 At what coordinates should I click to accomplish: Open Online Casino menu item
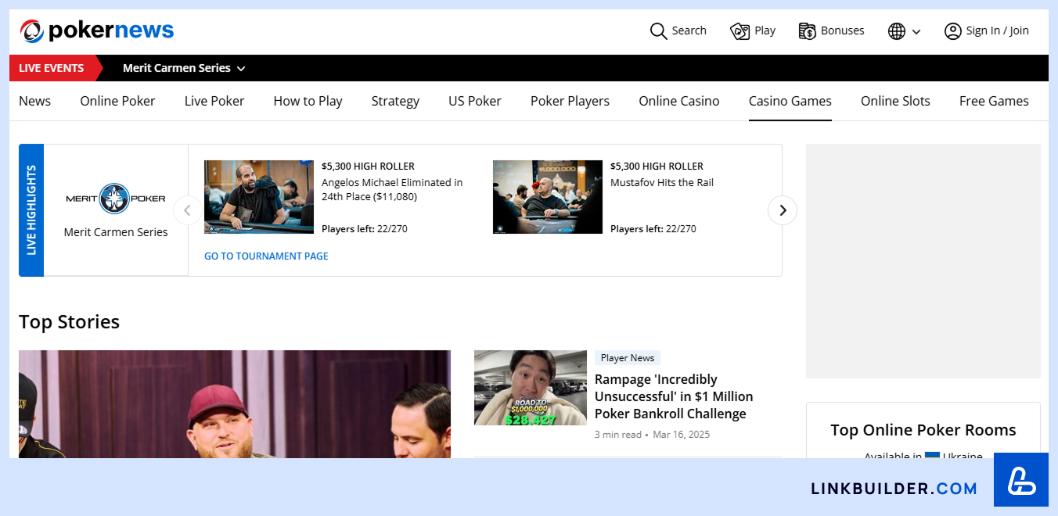679,101
